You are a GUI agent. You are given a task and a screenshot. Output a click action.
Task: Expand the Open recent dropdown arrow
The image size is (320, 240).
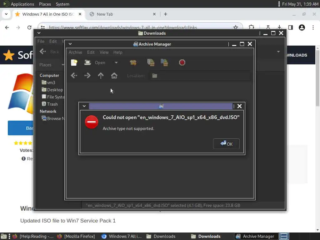[x=116, y=62]
